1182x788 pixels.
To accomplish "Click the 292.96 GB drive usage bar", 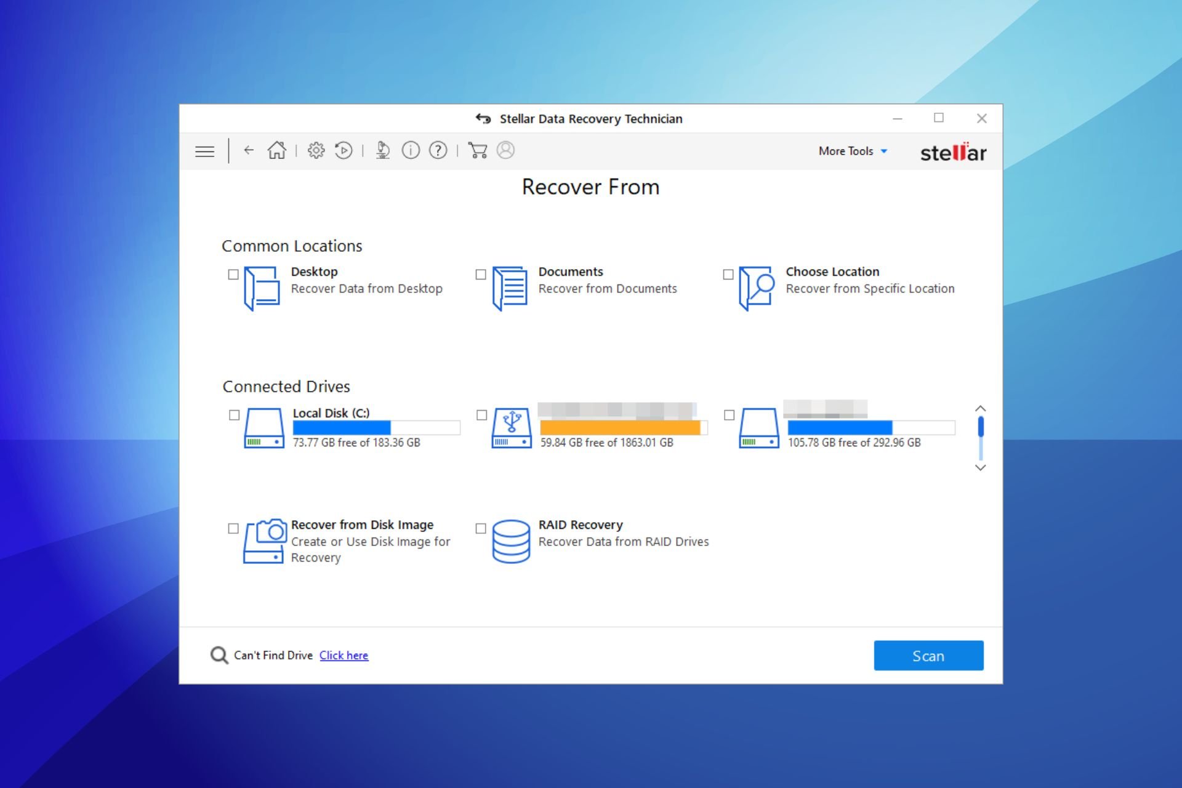I will (871, 427).
